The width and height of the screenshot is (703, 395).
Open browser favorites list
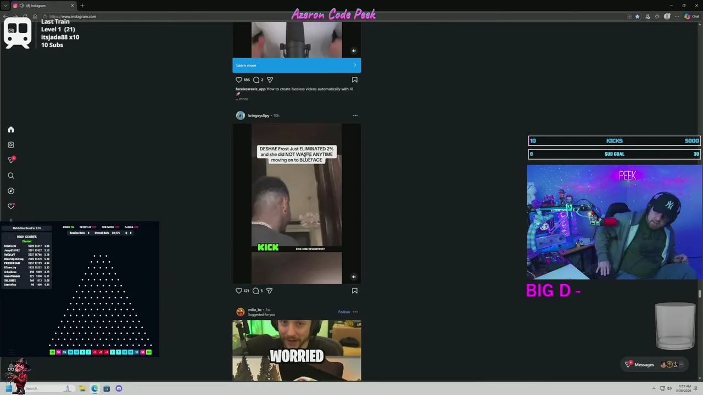657,16
